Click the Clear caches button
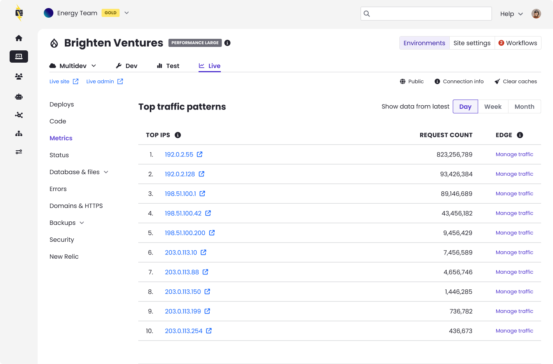553x364 pixels. coord(516,81)
